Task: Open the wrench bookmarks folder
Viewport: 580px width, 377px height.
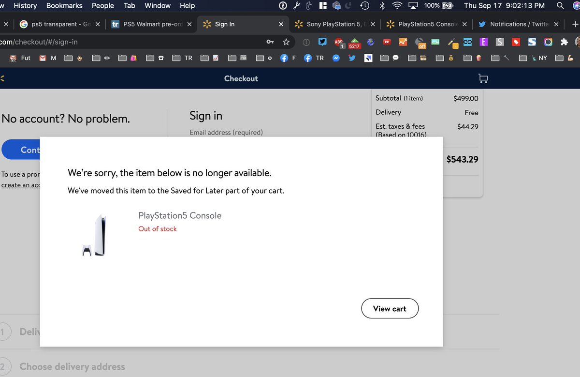Action: click(501, 58)
